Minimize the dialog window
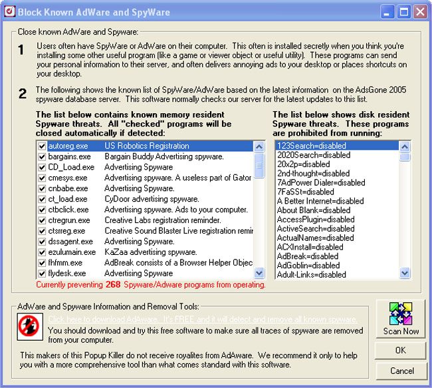The width and height of the screenshot is (432, 388). (x=389, y=12)
